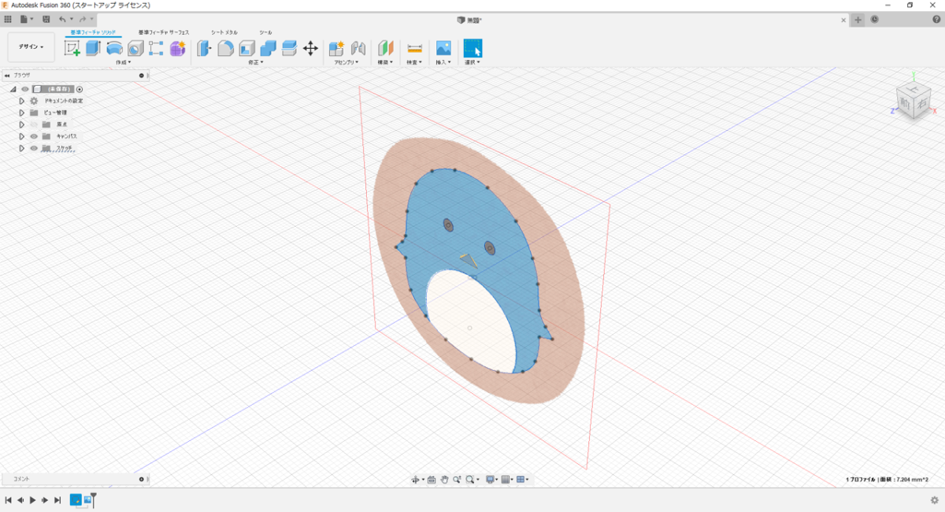Select the Insert Image tool
Image resolution: width=945 pixels, height=512 pixels.
click(443, 48)
